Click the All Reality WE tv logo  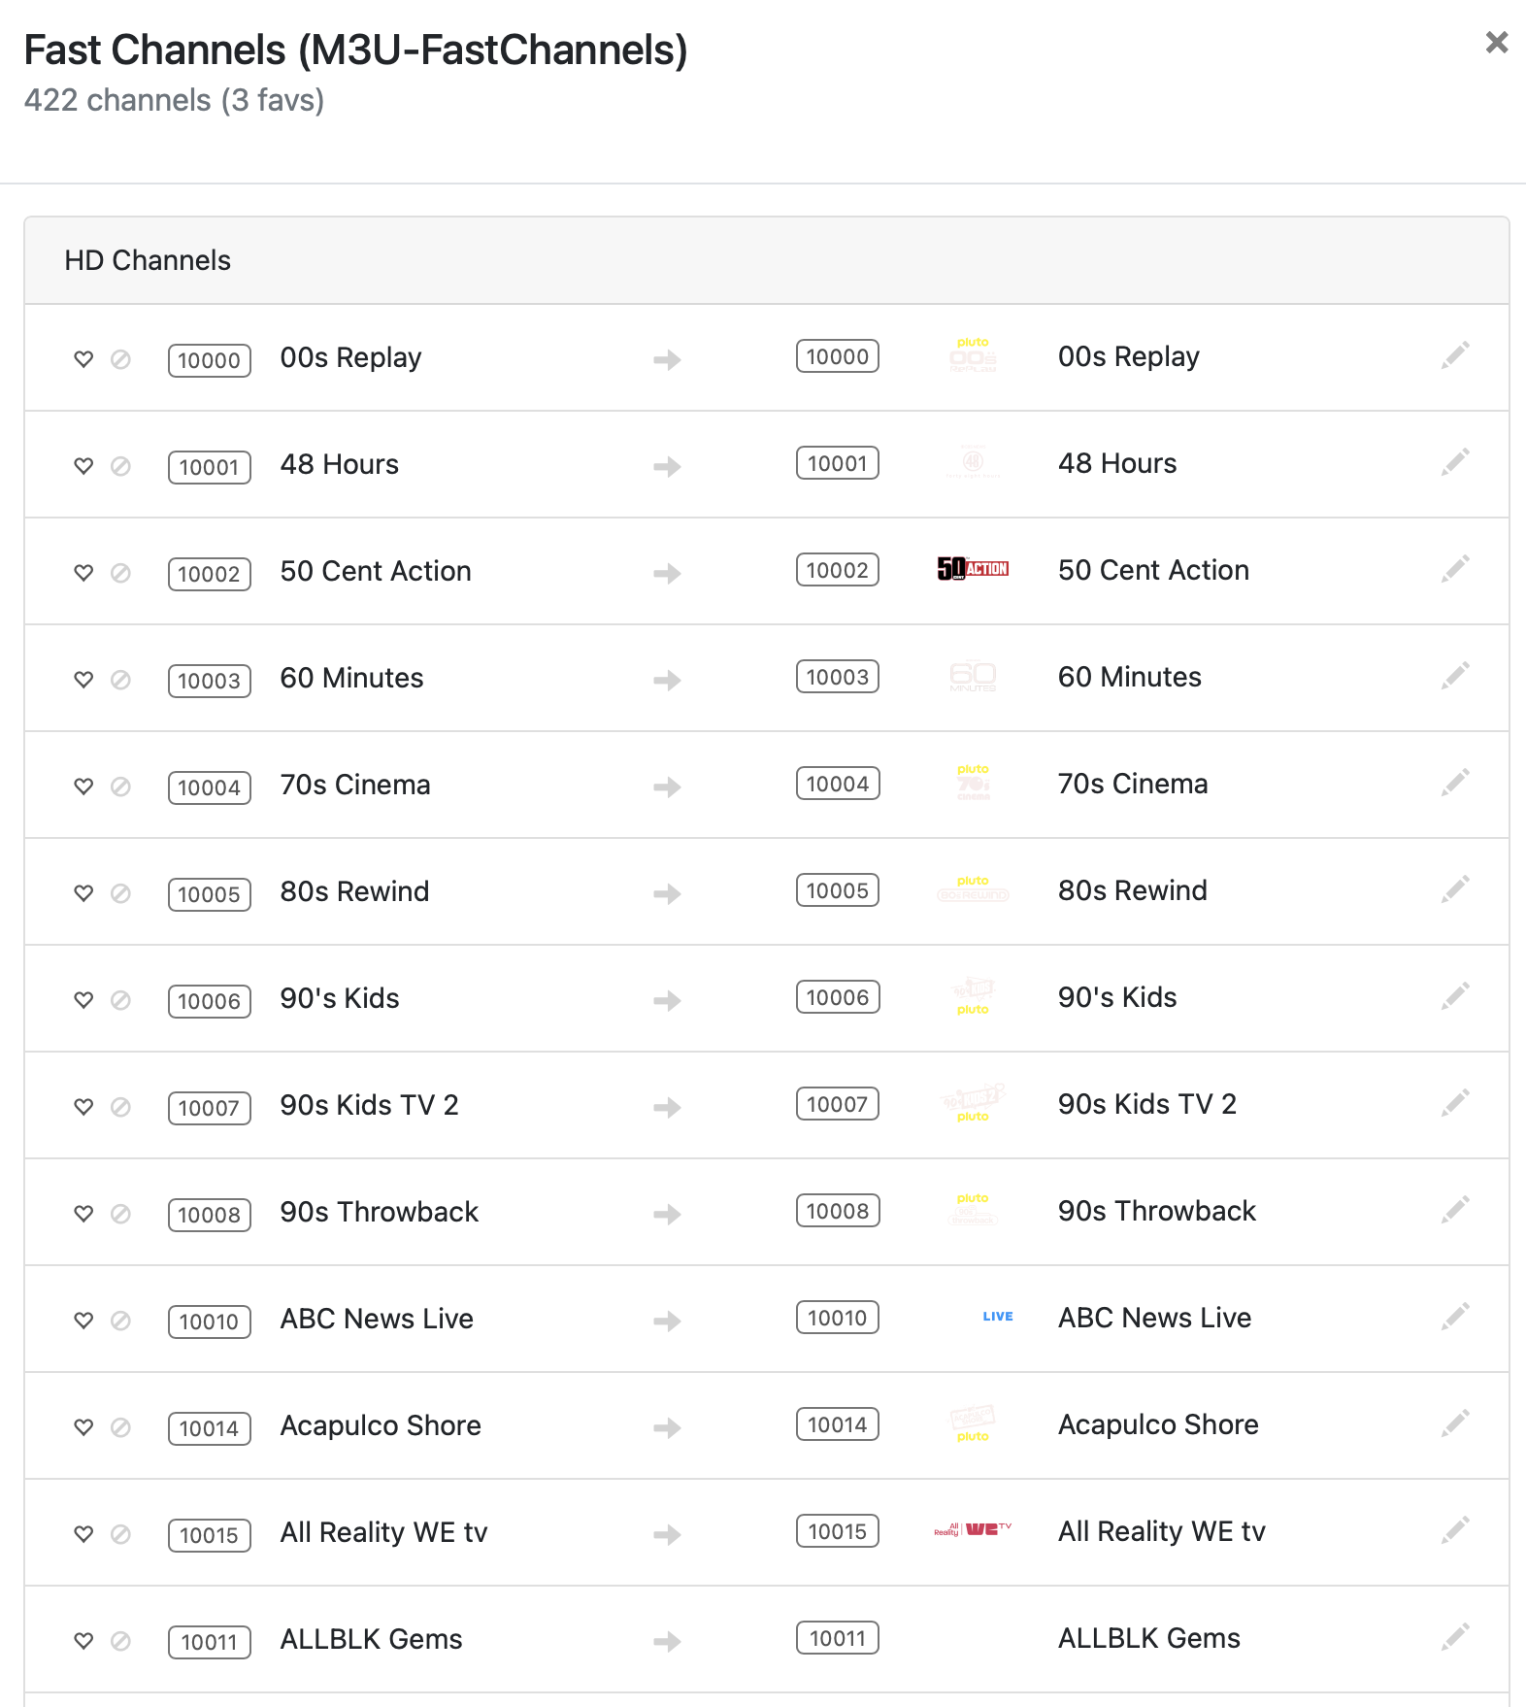click(x=973, y=1530)
